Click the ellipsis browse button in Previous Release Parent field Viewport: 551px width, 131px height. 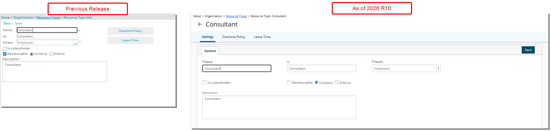pos(76,43)
